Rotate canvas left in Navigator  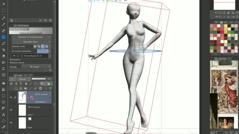220,17
